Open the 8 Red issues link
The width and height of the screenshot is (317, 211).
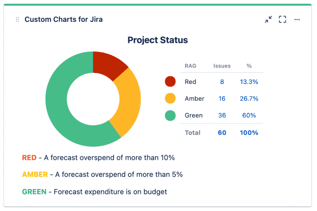222,82
